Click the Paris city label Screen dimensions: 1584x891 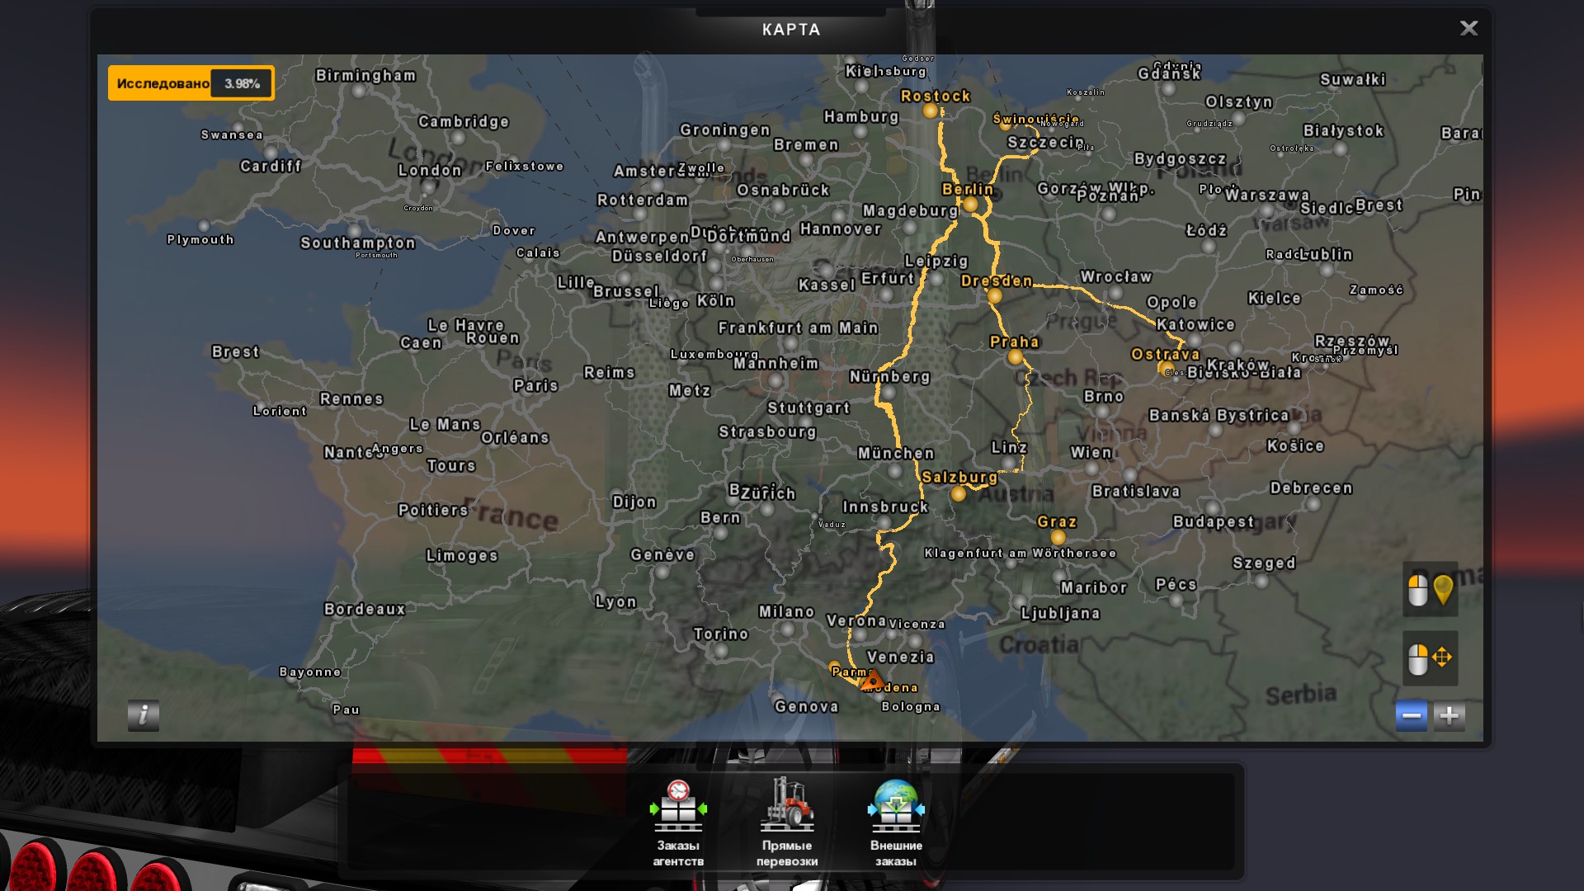[x=536, y=386]
